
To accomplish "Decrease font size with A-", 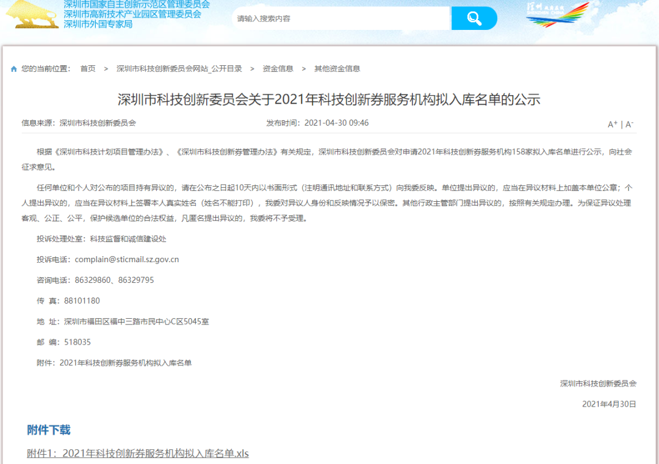I will tap(629, 124).
